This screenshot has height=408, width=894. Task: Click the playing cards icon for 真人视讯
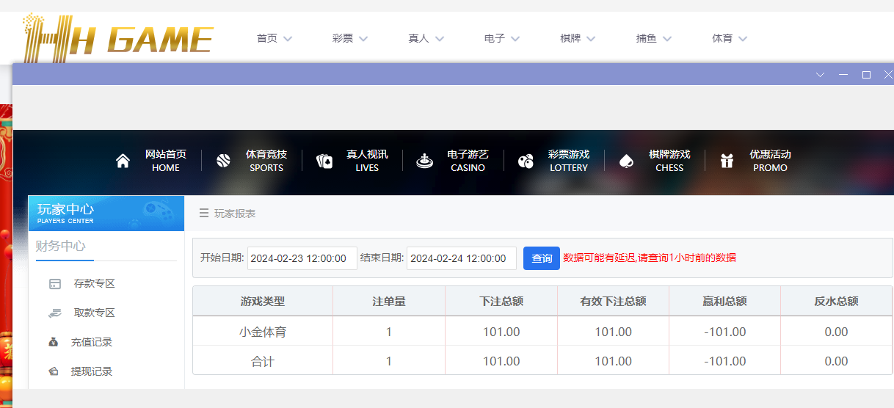[324, 161]
